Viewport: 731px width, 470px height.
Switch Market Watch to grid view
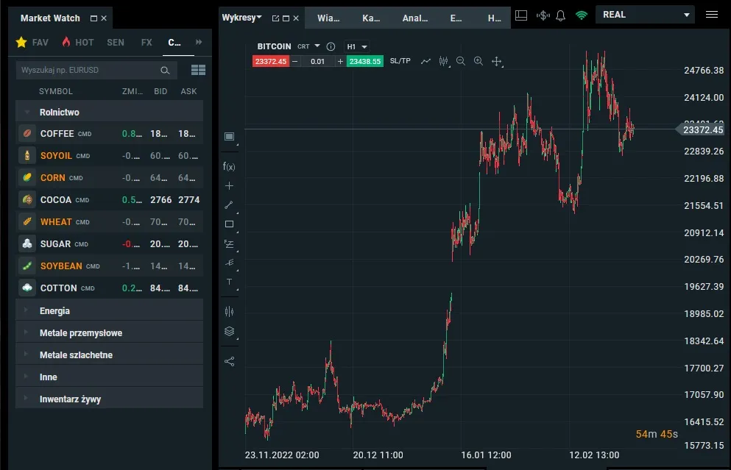[198, 70]
